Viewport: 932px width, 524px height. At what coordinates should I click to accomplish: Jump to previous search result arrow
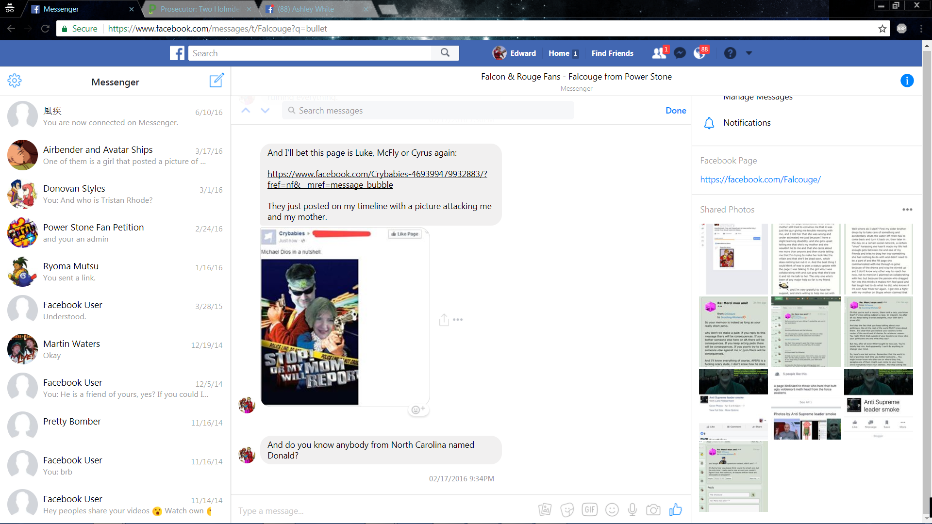coord(246,111)
